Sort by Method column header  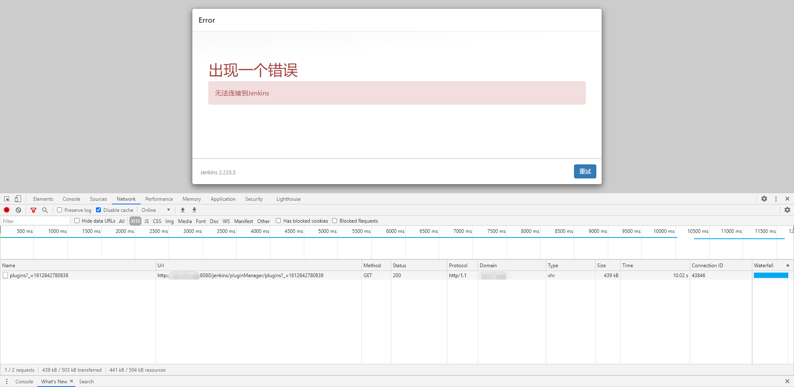click(x=376, y=265)
